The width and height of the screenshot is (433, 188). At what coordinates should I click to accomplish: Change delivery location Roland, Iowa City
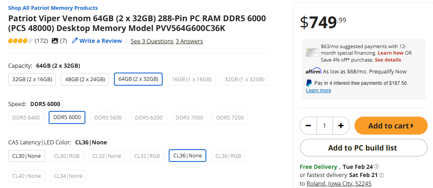(339, 184)
